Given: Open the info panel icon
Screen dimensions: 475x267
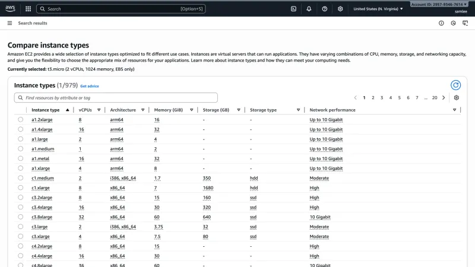Looking at the screenshot, I should 441,23.
